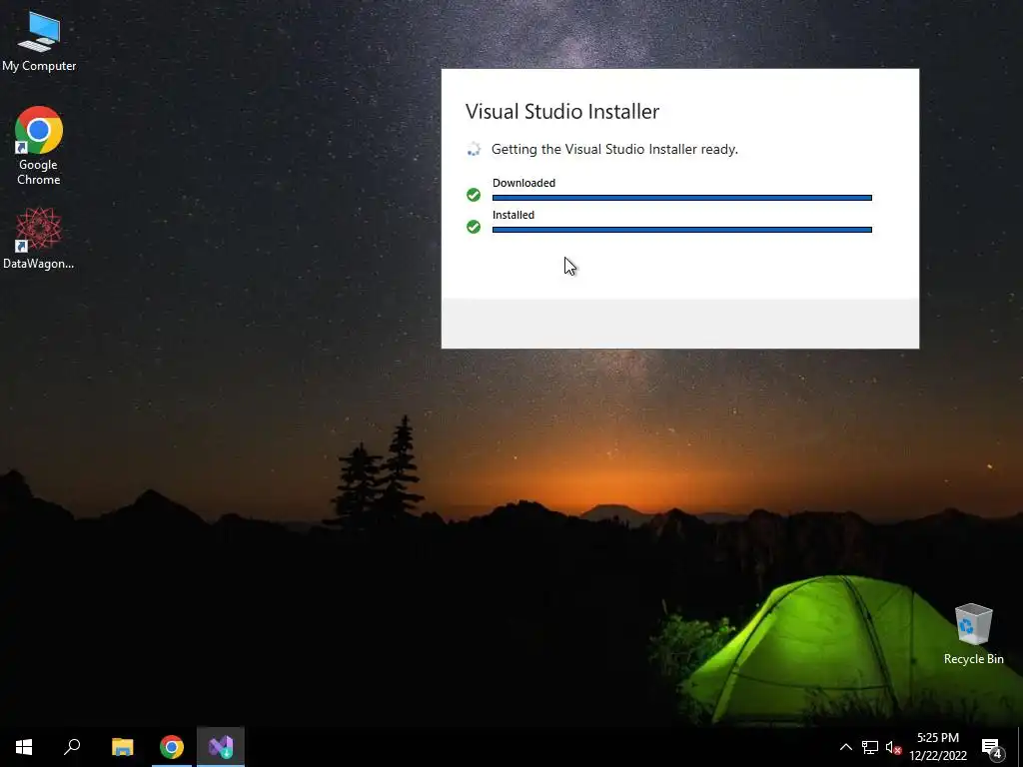Click the Installed progress bar
Viewport: 1023px width, 767px height.
681,230
